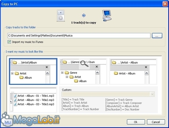Click 'Artist - Album - 02 - Title2.mp3' text
The height and width of the screenshot is (128, 169).
click(36, 100)
